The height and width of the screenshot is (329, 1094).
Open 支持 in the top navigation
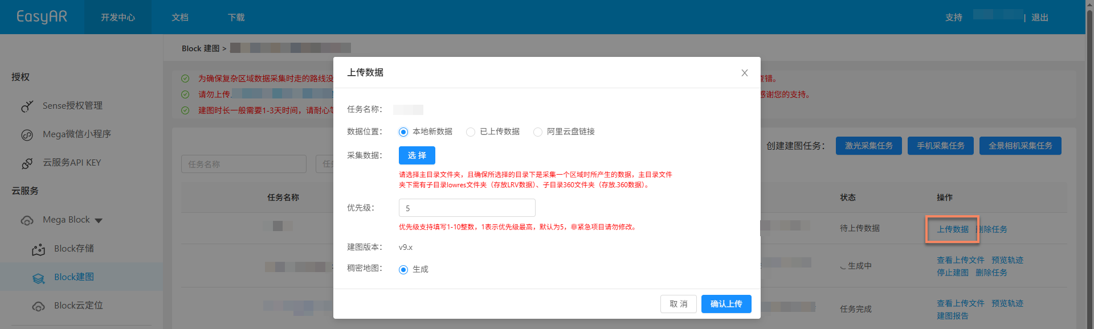pos(954,18)
